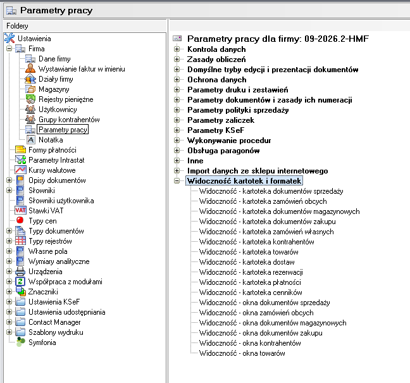Click the Wystawianie faktur w imieniu icon
This screenshot has height=383, width=410.
pyautogui.click(x=30, y=69)
